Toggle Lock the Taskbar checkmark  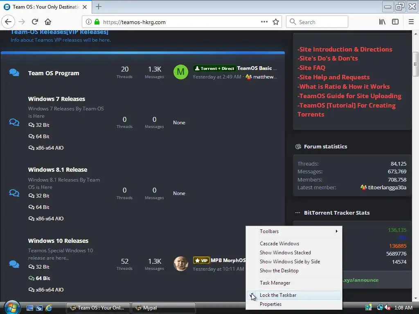pos(294,295)
